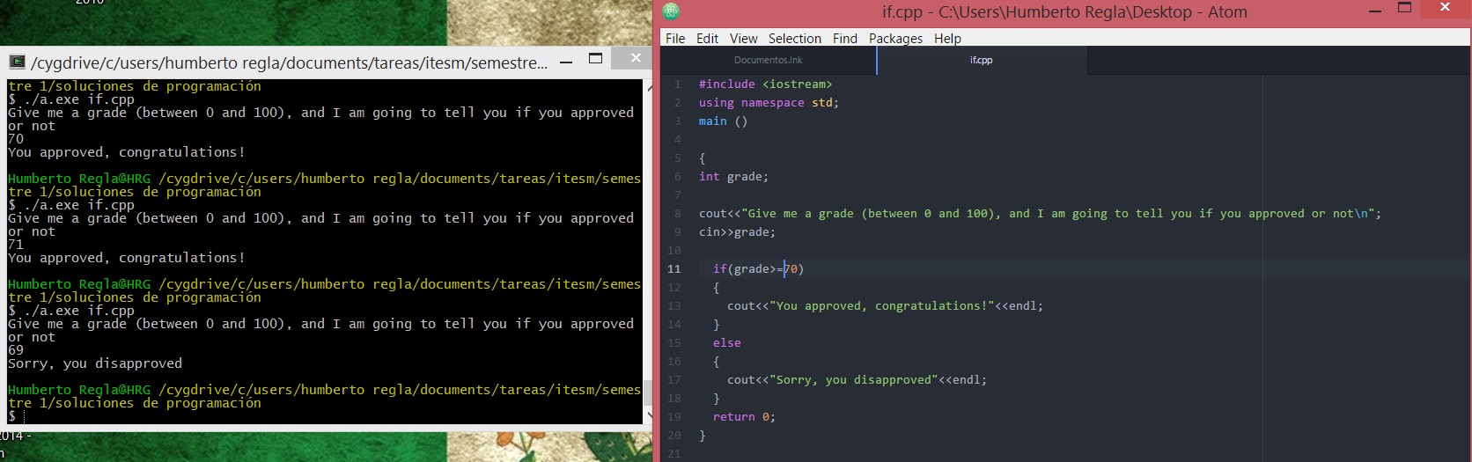1472x462 pixels.
Task: Select the if.cpp editor tab
Action: (x=982, y=60)
